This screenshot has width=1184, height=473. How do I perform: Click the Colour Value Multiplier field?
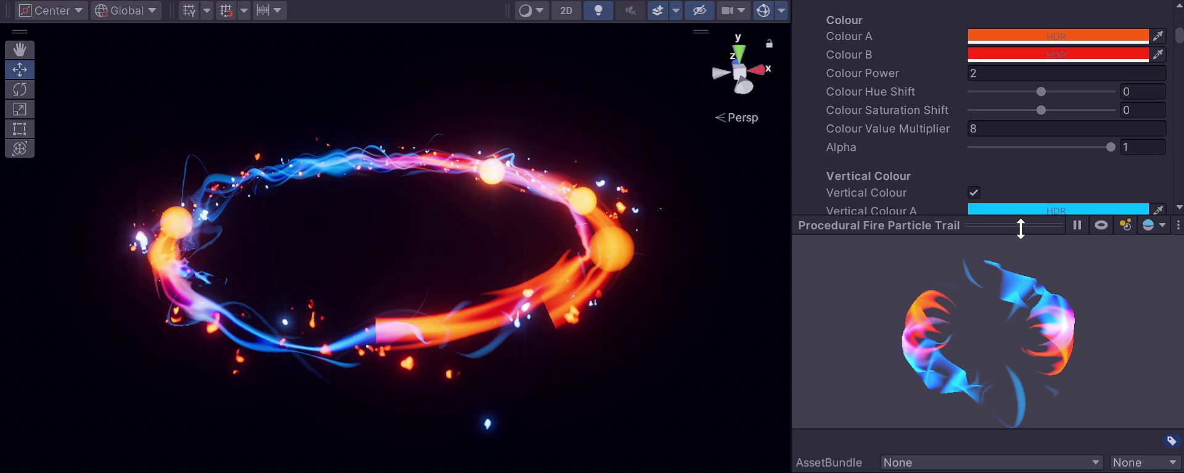(1066, 129)
